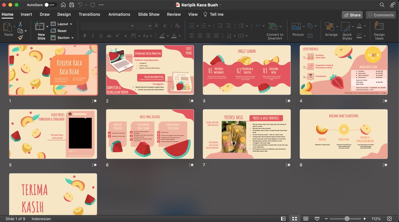Open Design Ideas pane
399x222 pixels.
[379, 30]
